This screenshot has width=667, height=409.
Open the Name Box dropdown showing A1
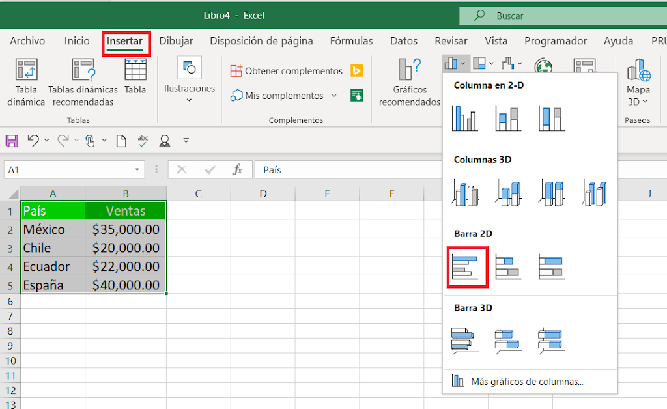pyautogui.click(x=137, y=169)
